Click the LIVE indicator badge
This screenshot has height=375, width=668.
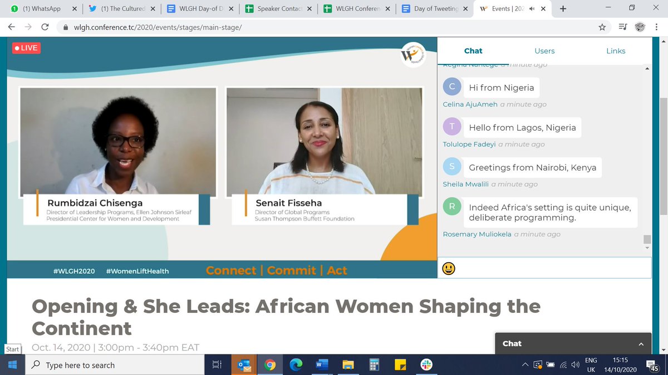click(x=26, y=48)
